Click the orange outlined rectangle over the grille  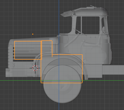point(28,50)
